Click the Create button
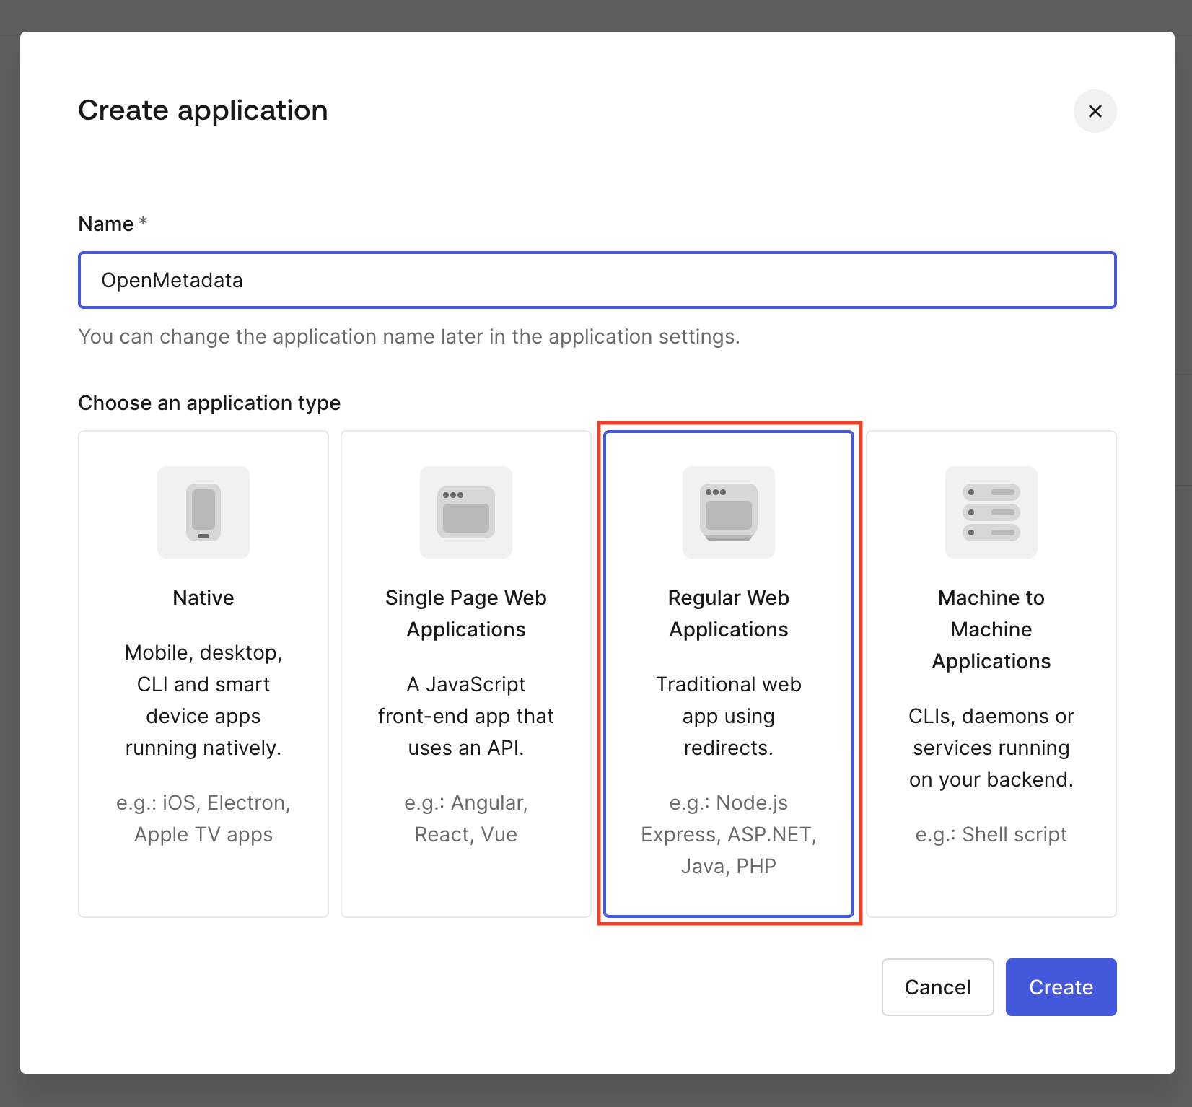 point(1061,987)
